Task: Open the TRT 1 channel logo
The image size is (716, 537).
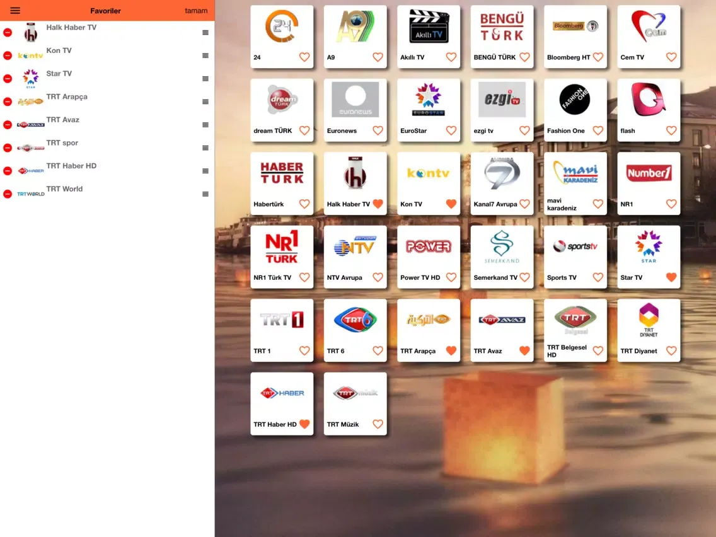Action: (x=282, y=320)
